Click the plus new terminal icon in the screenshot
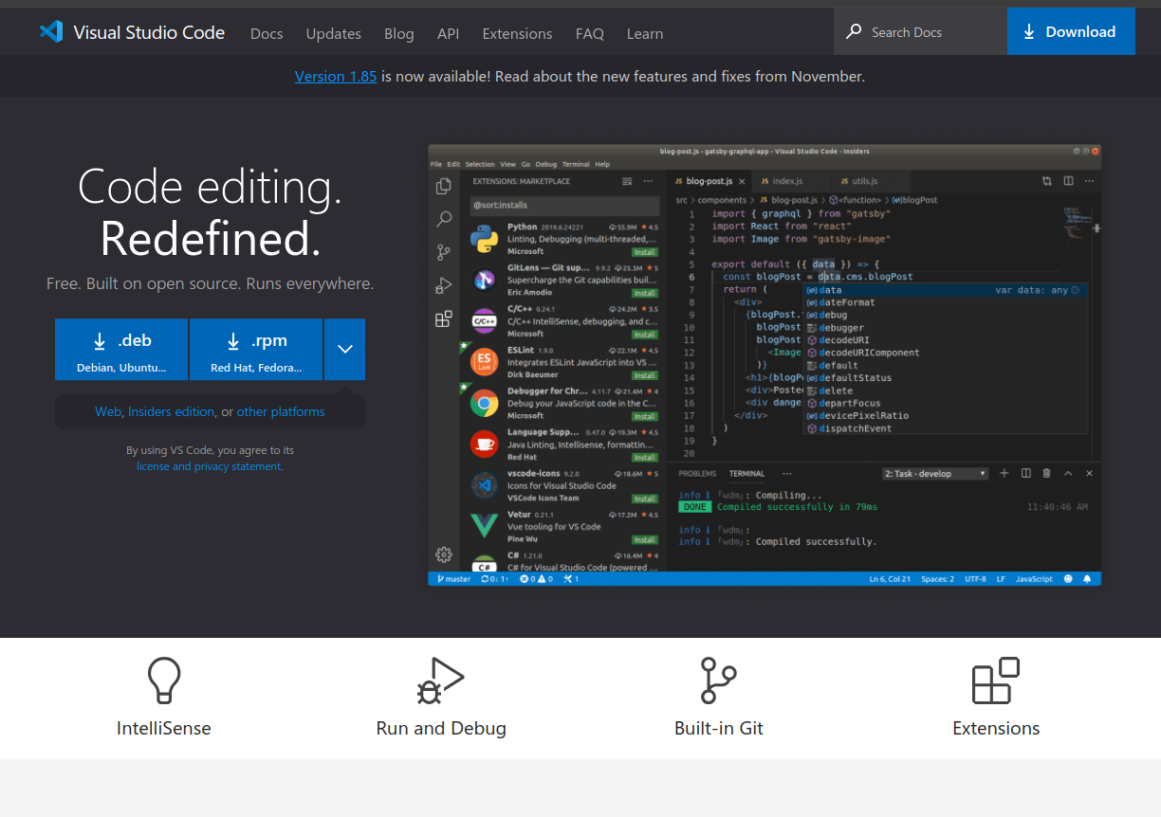The height and width of the screenshot is (817, 1161). 1004,473
